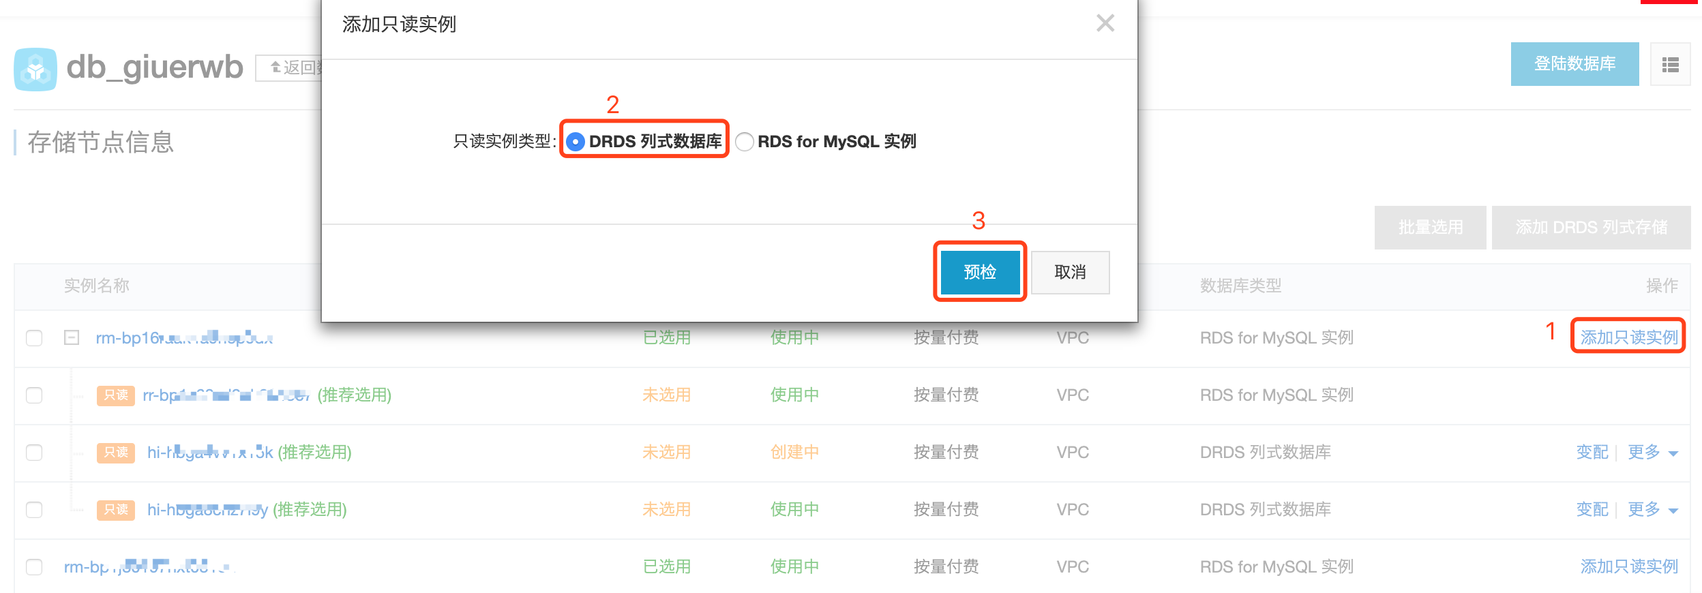Select DRDS 列式数据库 radio option
The height and width of the screenshot is (593, 1702).
point(576,142)
